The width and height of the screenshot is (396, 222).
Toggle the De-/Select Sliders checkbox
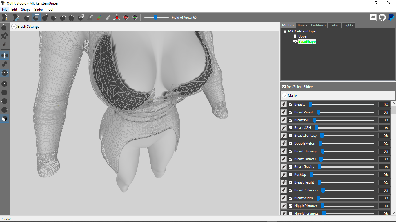[284, 86]
